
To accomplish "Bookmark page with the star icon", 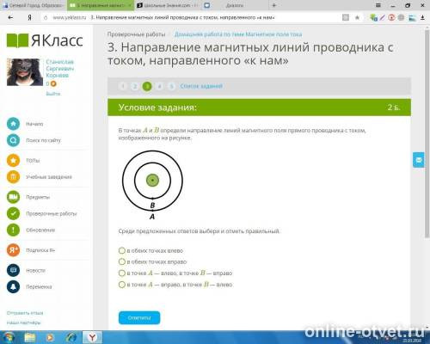I will click(357, 17).
